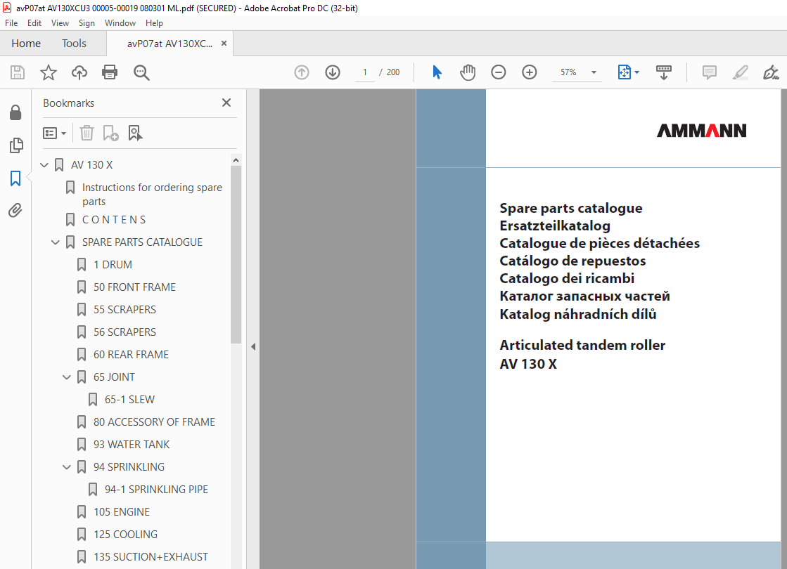Go to the 65-1 SLEW bookmark
The image size is (787, 569).
[129, 400]
